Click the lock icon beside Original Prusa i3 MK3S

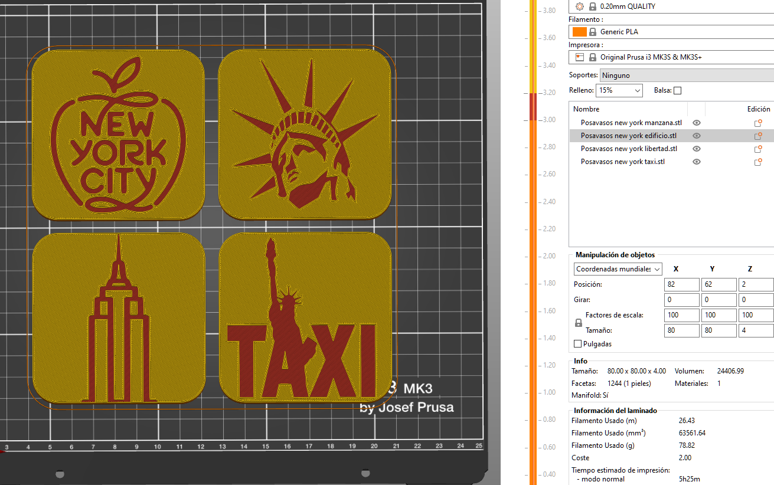tap(592, 57)
